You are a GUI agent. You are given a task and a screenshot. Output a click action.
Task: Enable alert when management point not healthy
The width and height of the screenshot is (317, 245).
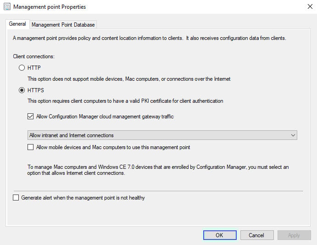(x=16, y=197)
